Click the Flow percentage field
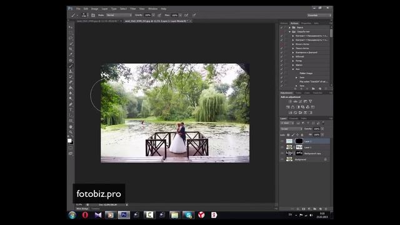 coord(175,15)
